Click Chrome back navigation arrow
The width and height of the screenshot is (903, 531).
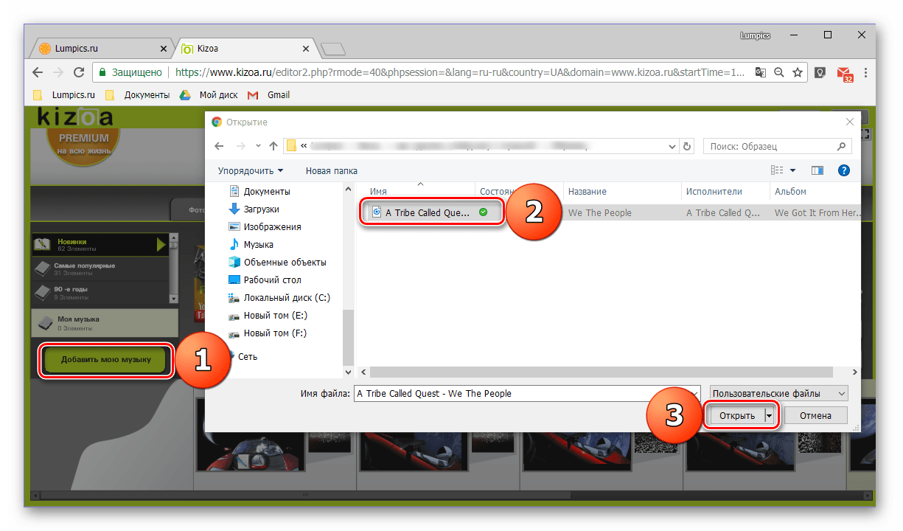[x=38, y=72]
